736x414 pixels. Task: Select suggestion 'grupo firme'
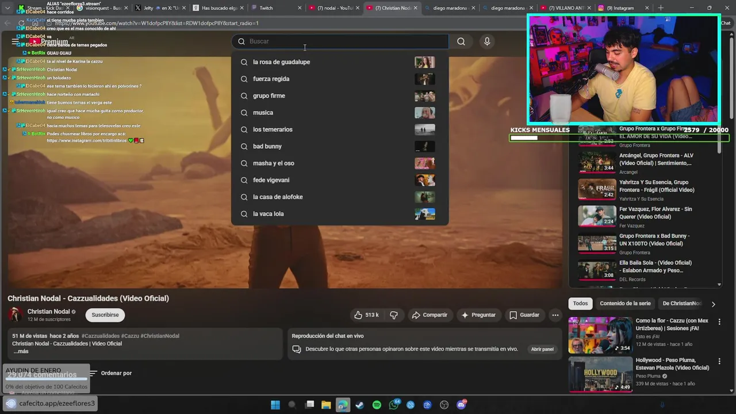coord(340,96)
